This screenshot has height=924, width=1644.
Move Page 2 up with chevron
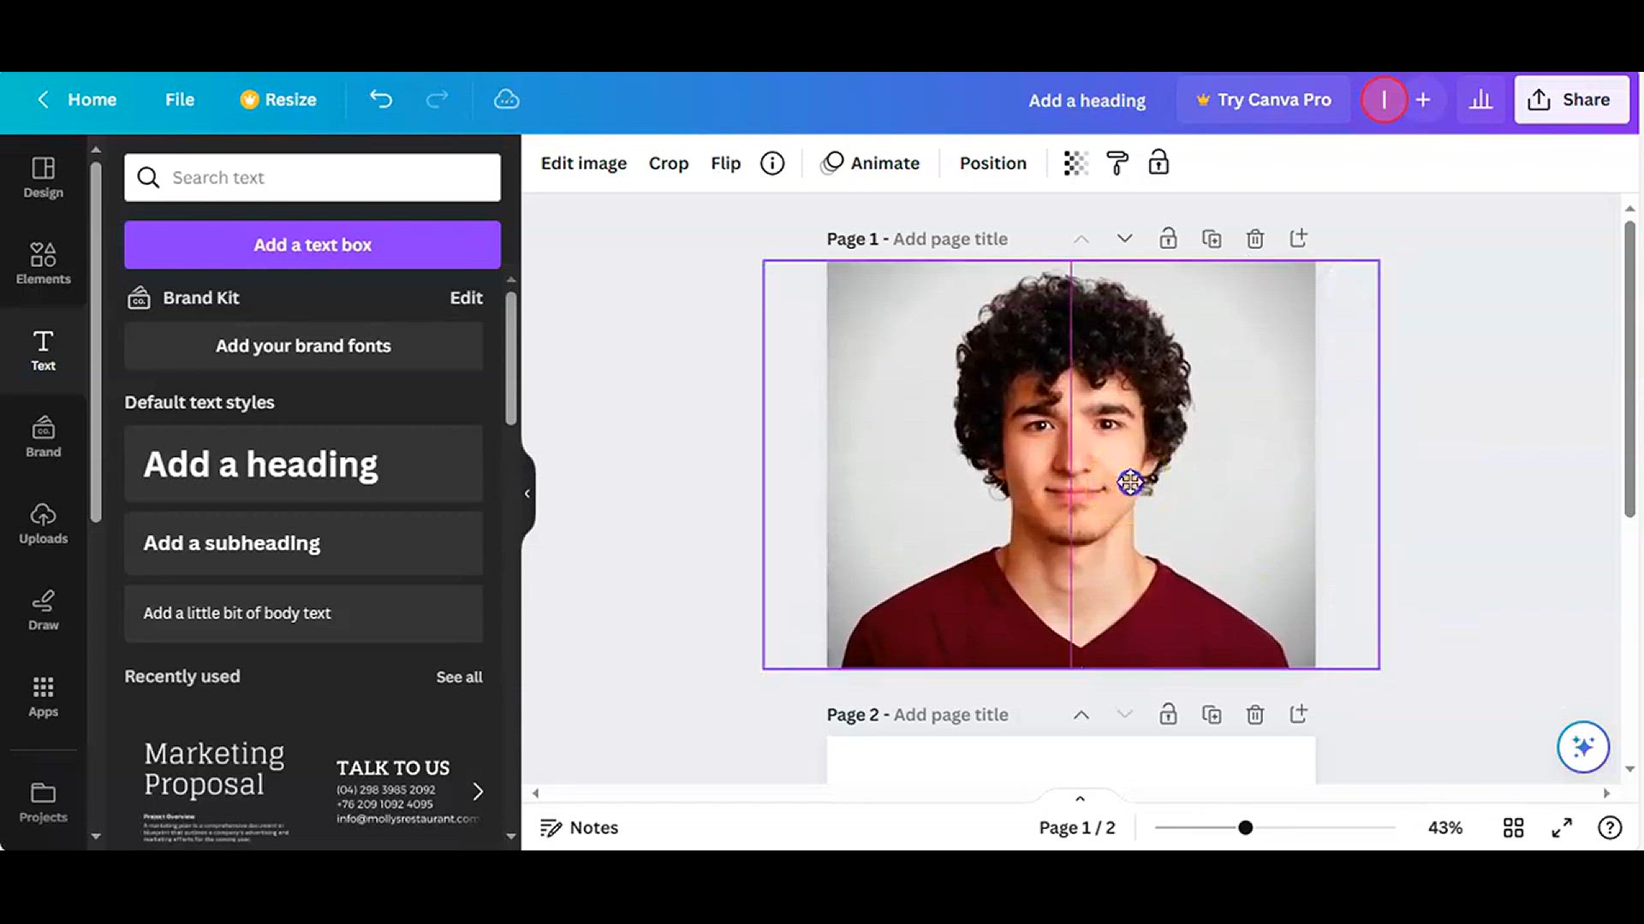1081,714
